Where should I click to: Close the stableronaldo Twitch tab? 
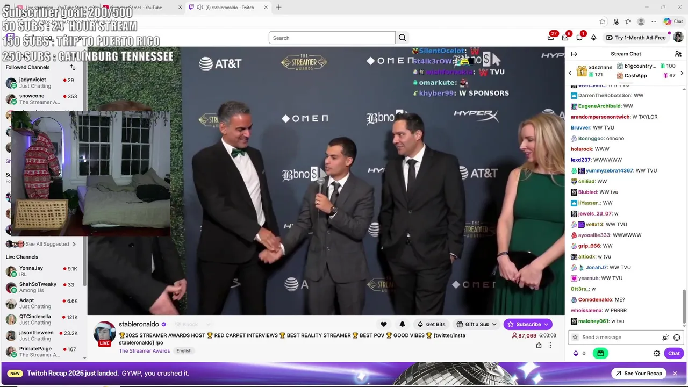click(266, 7)
